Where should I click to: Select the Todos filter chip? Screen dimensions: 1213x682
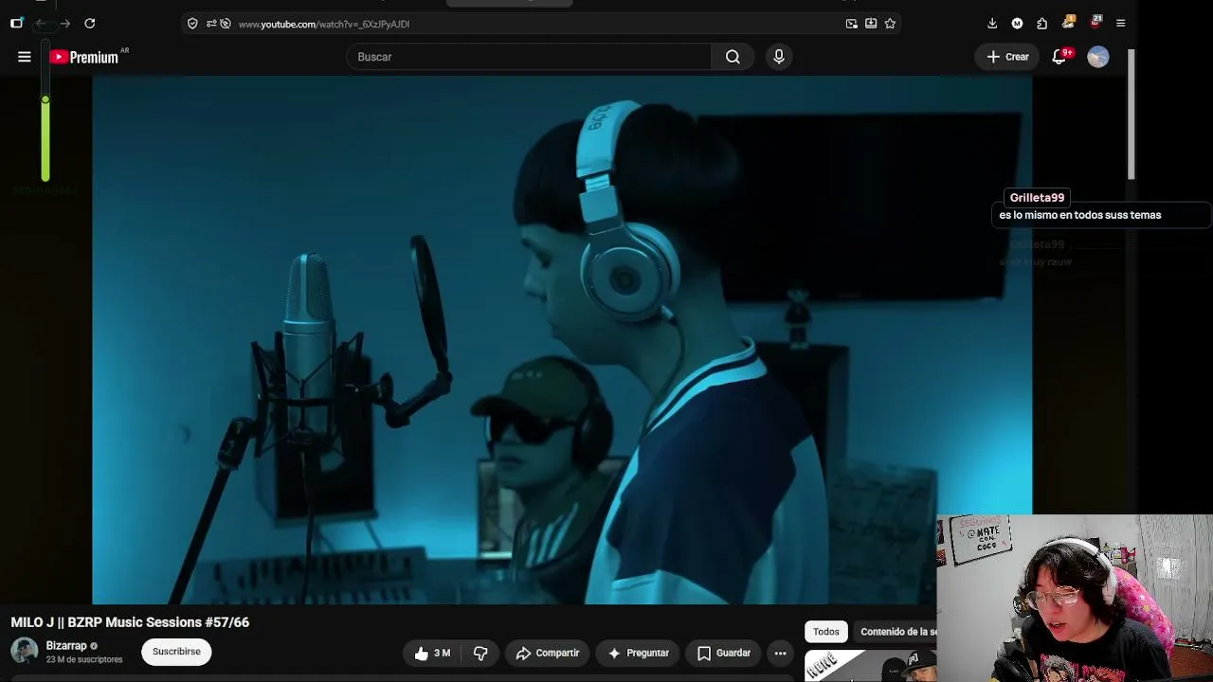(x=825, y=632)
